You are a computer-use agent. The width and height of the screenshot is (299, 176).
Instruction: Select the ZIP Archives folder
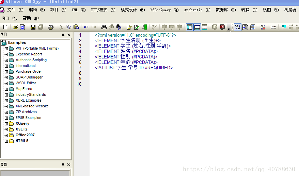(26, 112)
